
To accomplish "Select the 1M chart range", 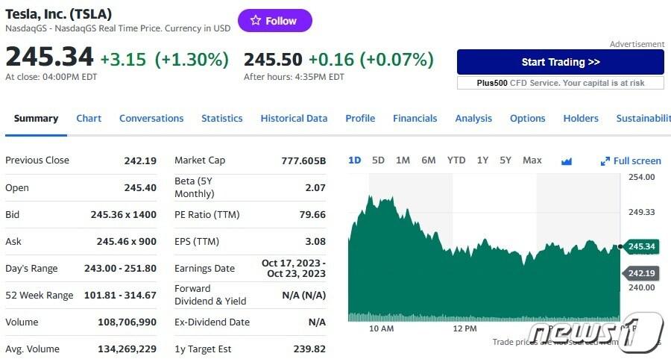I will pos(403,160).
